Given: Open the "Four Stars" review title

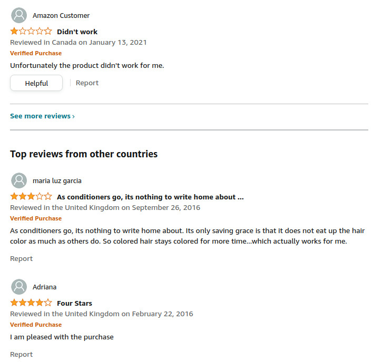Looking at the screenshot, I should [x=74, y=303].
